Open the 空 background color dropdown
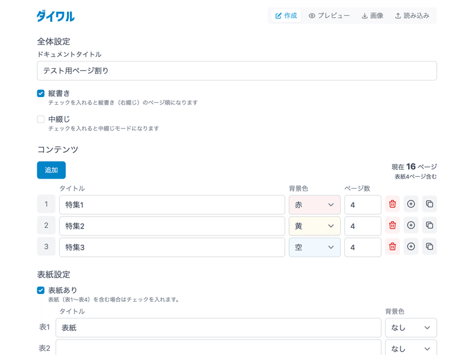This screenshot has height=355, width=474. [x=315, y=247]
